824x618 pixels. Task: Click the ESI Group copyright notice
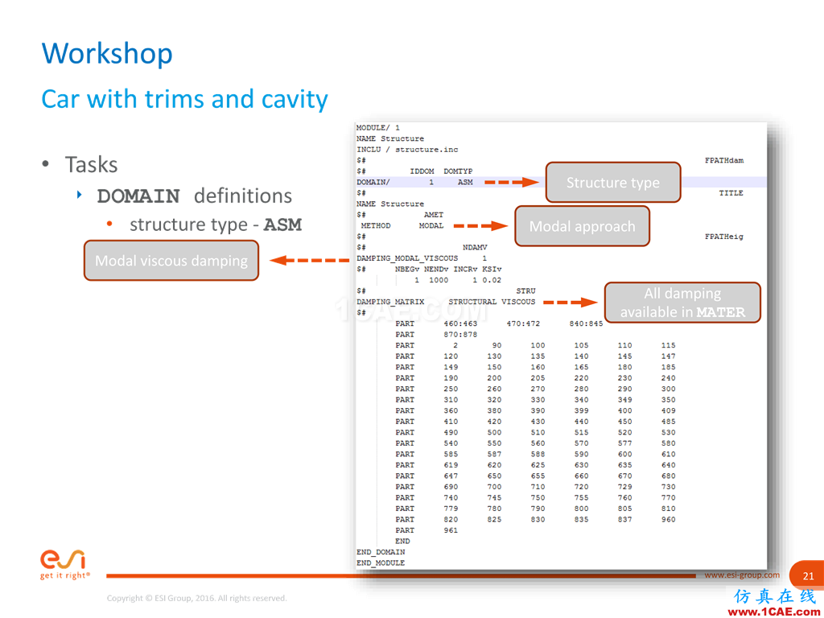coord(196,598)
